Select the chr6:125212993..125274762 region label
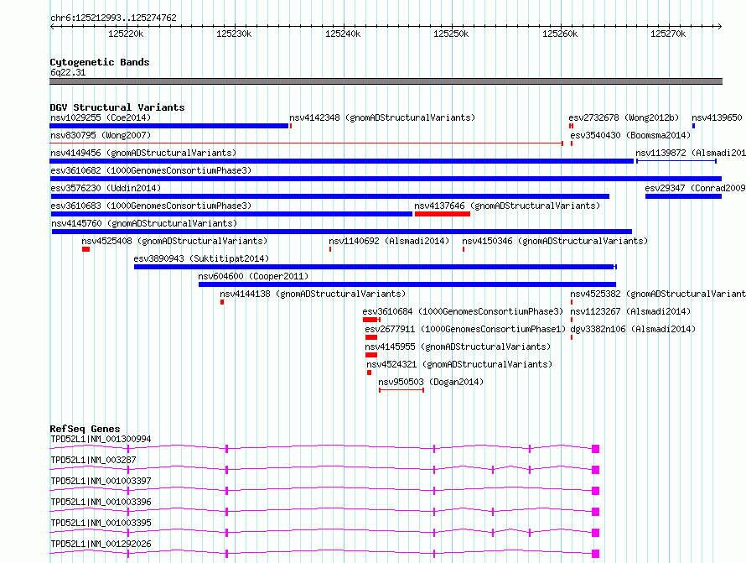Image resolution: width=746 pixels, height=563 pixels. (113, 18)
